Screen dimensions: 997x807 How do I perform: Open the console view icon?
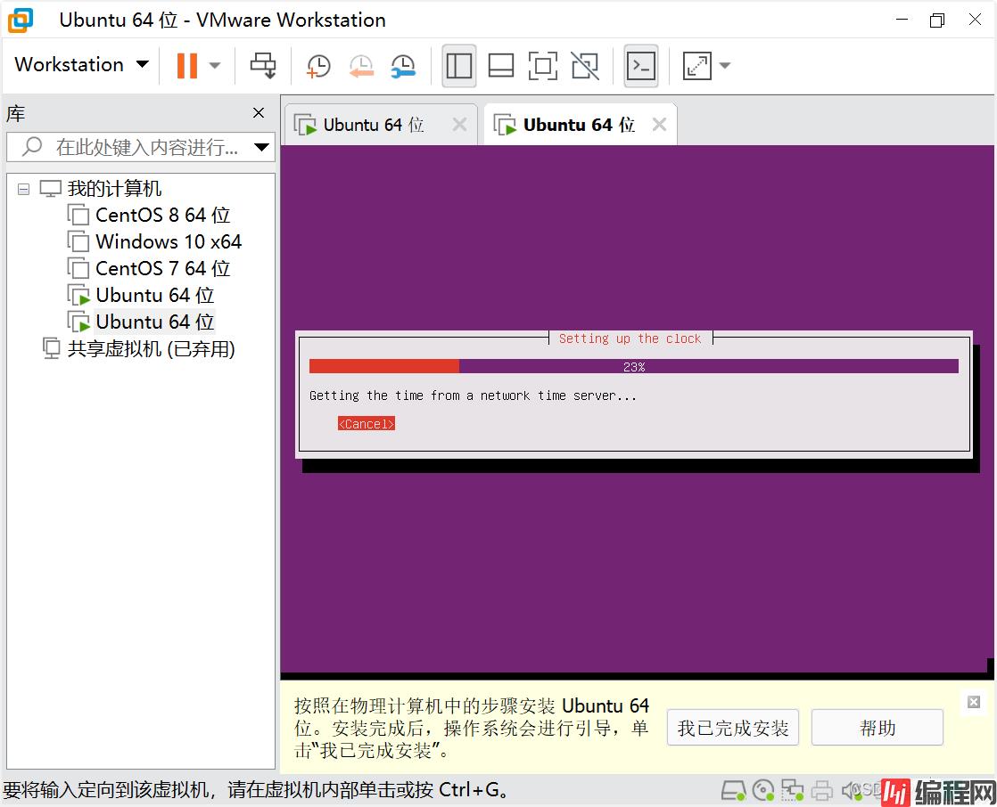click(x=641, y=65)
